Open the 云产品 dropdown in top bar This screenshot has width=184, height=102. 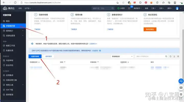click(x=28, y=8)
